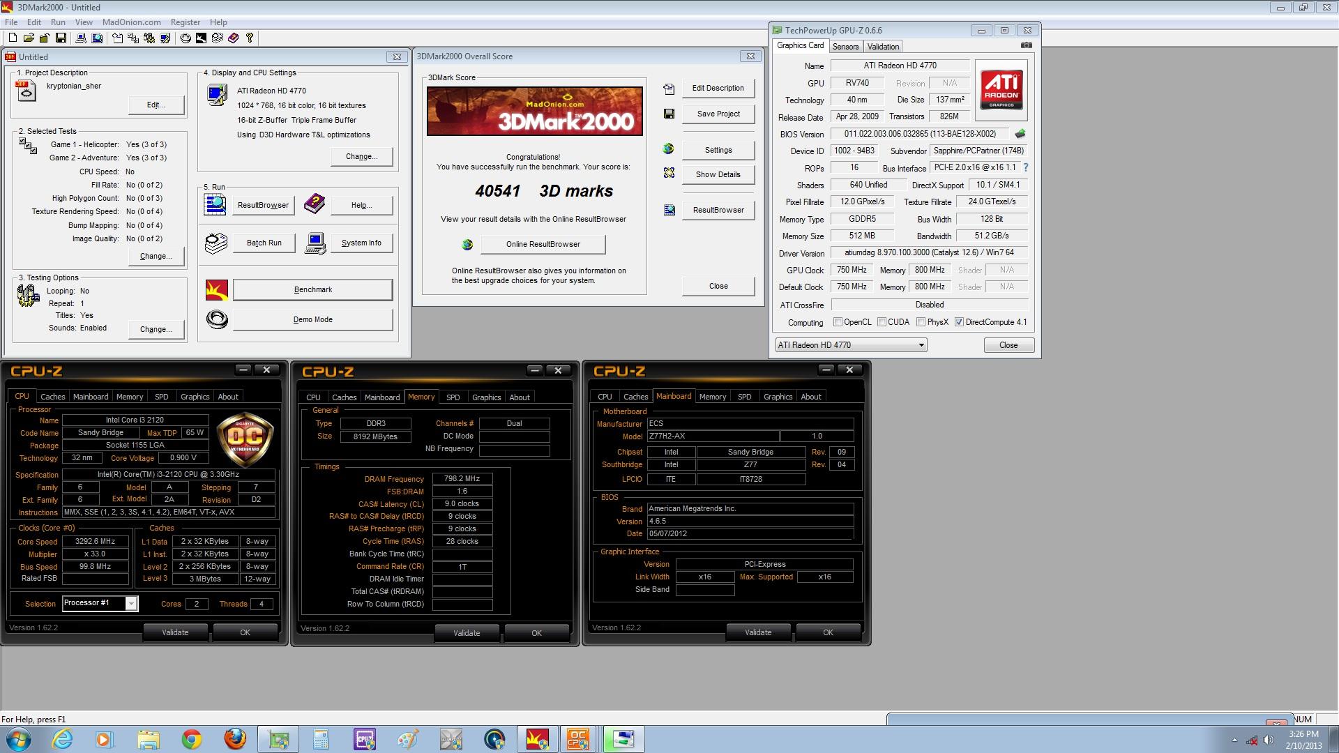Image resolution: width=1339 pixels, height=753 pixels.
Task: Open the Run menu
Action: pos(58,22)
